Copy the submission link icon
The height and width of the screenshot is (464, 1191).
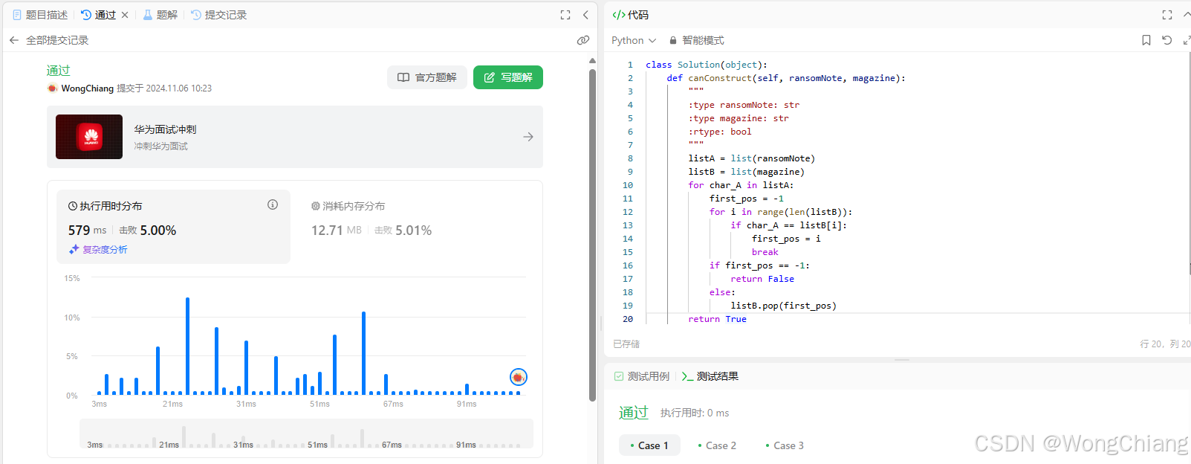tap(583, 40)
